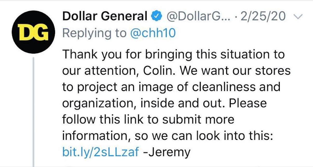Follow the bit.ly/2sLLzaf link
This screenshot has width=313, height=167.
pos(100,152)
